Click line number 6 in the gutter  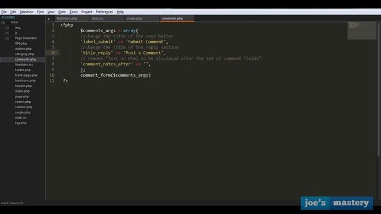coord(53,53)
